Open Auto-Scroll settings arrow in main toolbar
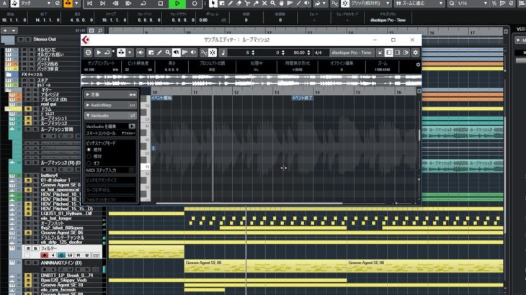Image resolution: width=526 pixels, height=295 pixels. point(76,4)
